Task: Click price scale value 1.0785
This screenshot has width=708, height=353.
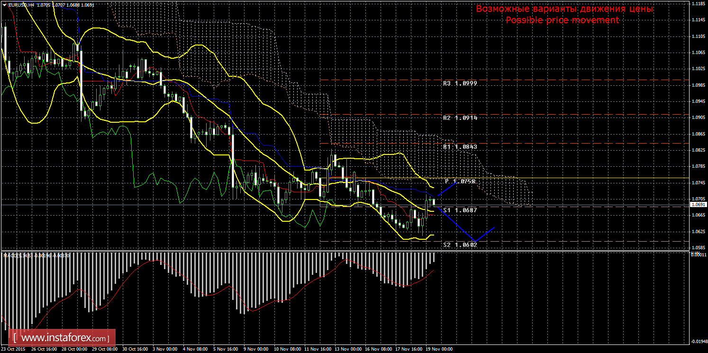Action: point(699,166)
